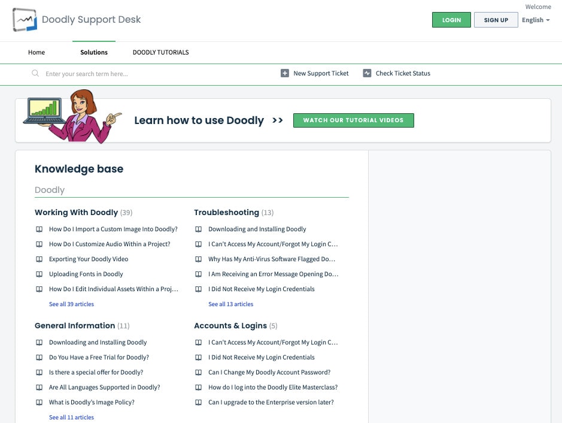Click book icon beside Troubleshooting's Downloading and Installing Doodly
This screenshot has height=423, width=562.
[x=198, y=229]
